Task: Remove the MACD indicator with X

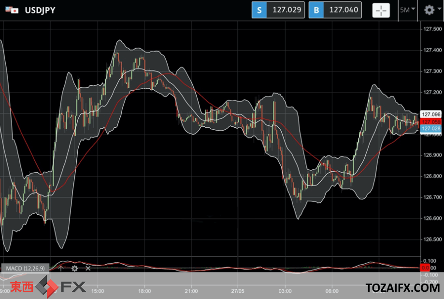Action: click(x=88, y=268)
